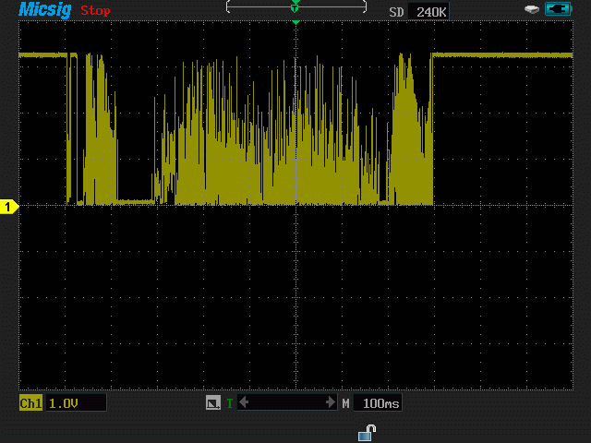The width and height of the screenshot is (591, 443).
Task: Select the yellow channel 1 ground marker
Action: coord(8,207)
